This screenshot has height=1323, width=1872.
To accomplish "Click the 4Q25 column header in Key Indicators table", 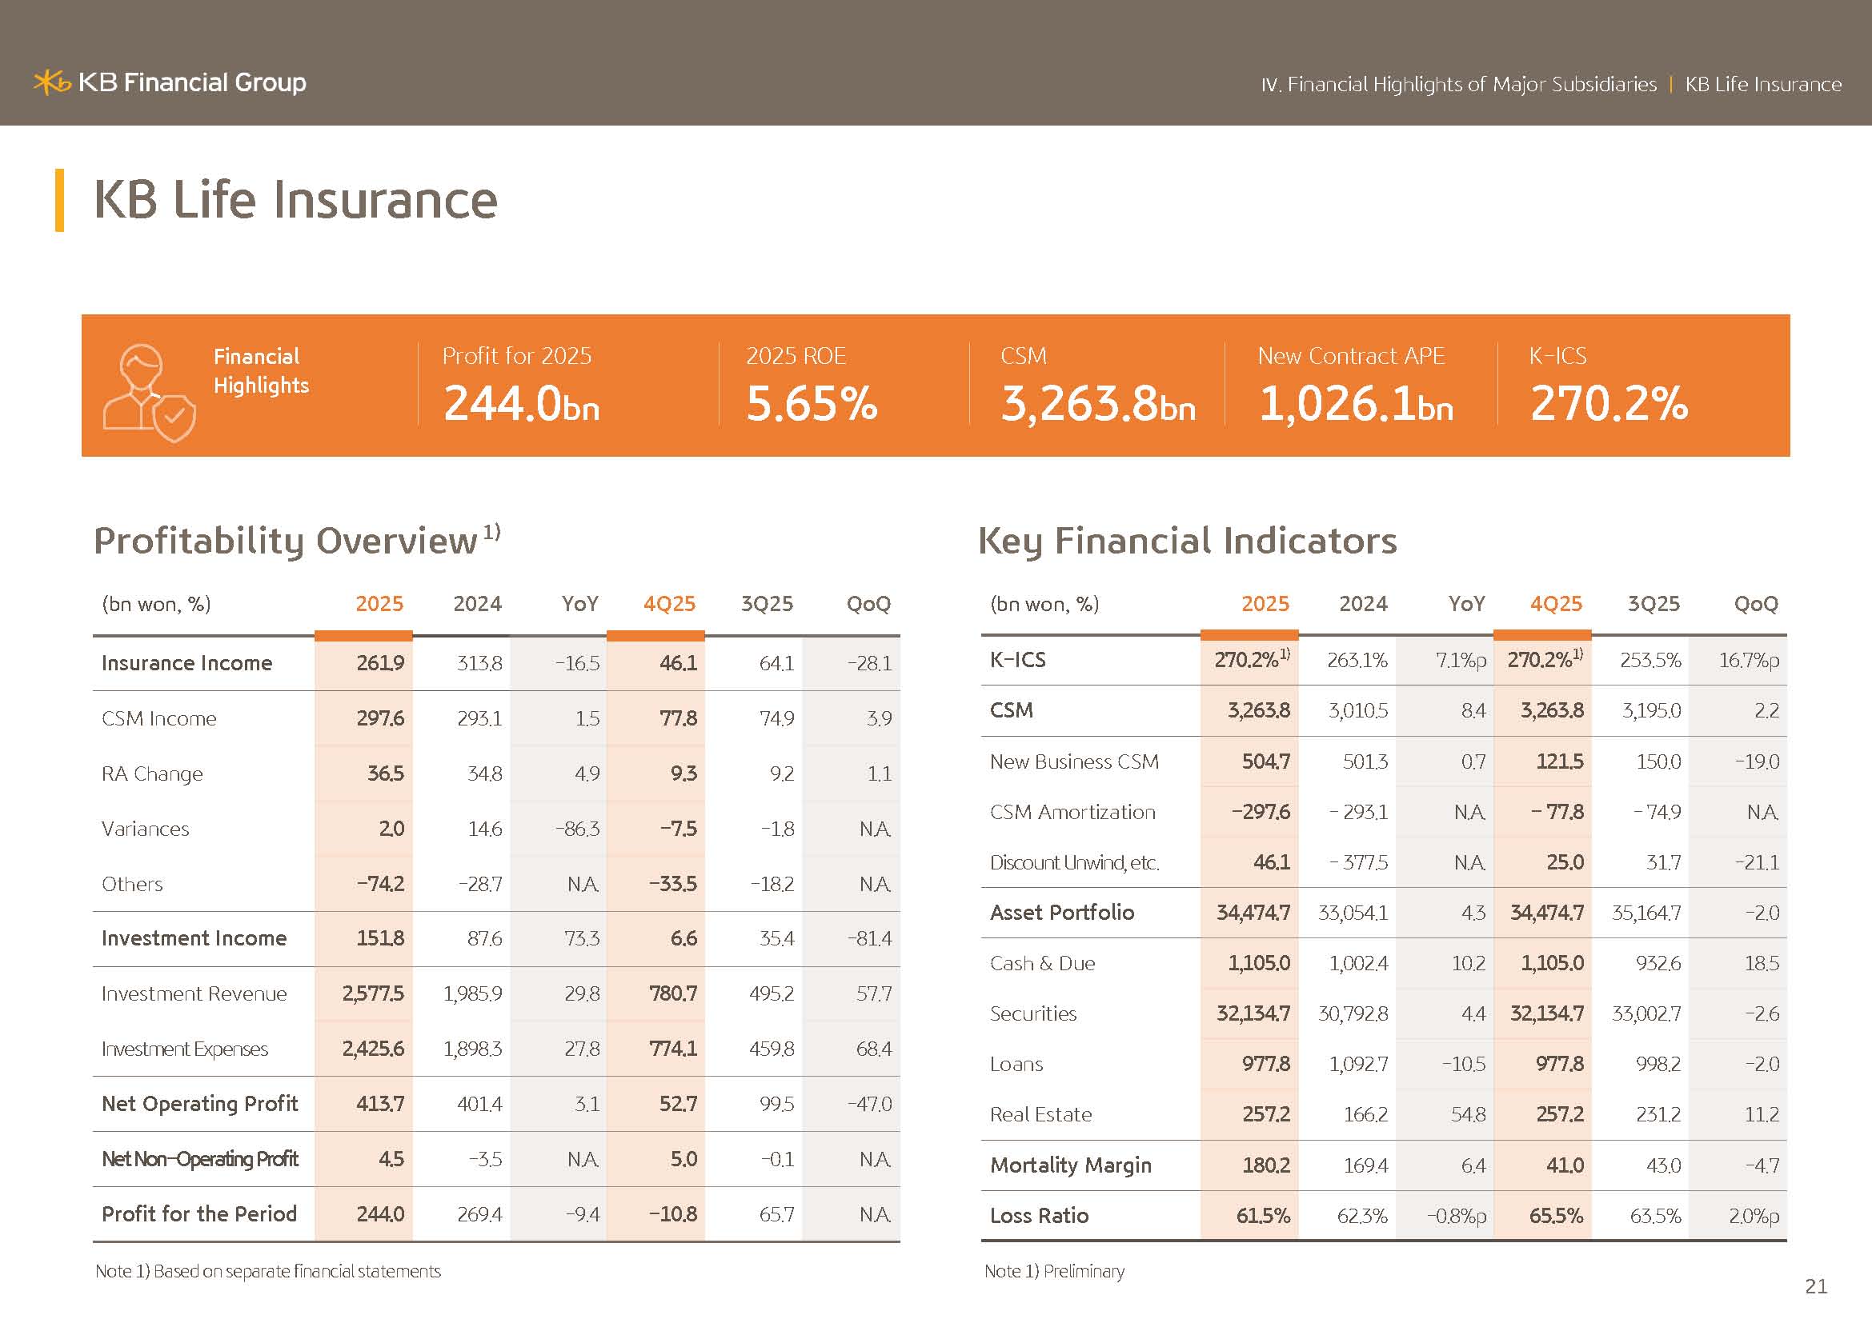I will [x=1556, y=604].
